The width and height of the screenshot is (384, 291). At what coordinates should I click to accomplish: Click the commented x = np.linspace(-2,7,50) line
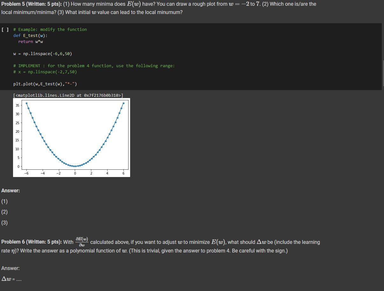pos(45,72)
